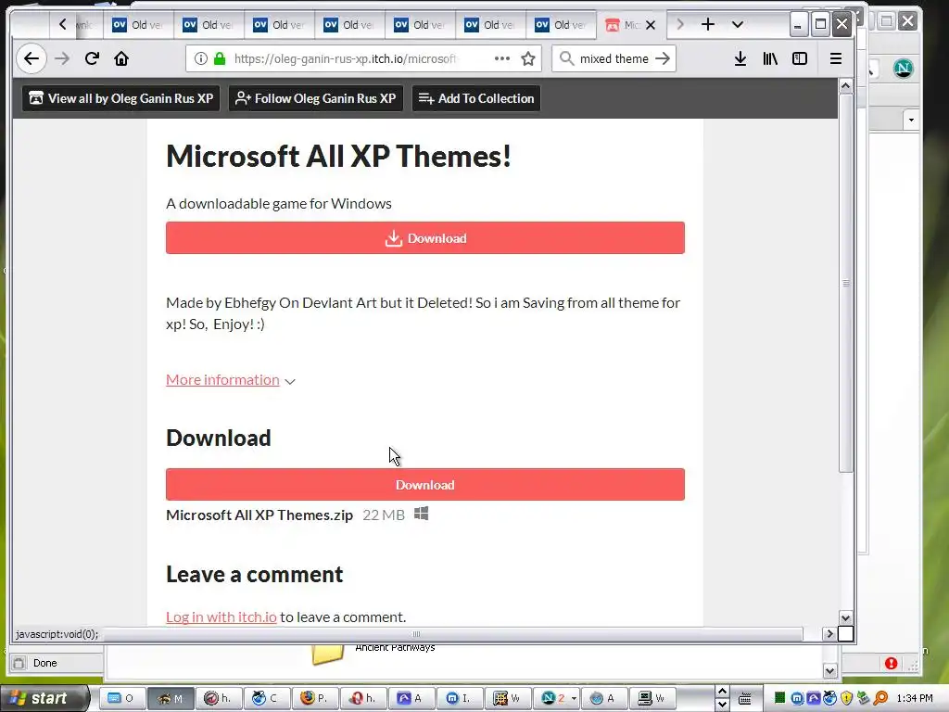Screen dimensions: 949x712
Task: Click the taskbar button labeled I
Action: click(x=460, y=698)
